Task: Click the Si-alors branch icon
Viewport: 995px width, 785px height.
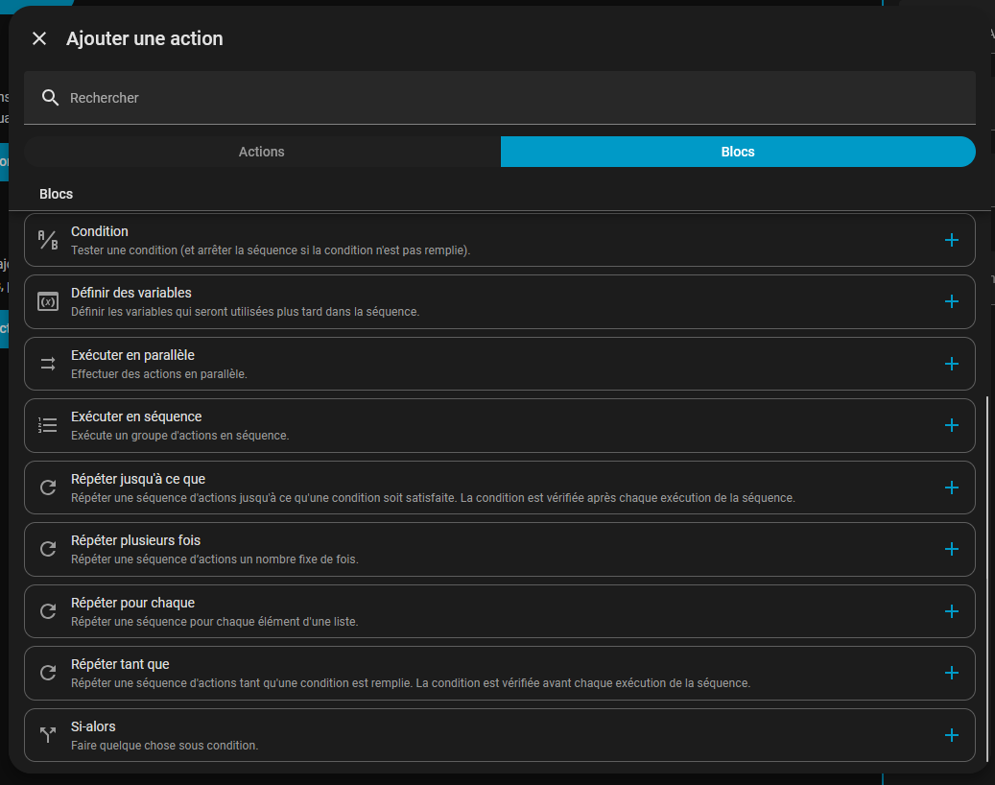Action: pyautogui.click(x=48, y=735)
